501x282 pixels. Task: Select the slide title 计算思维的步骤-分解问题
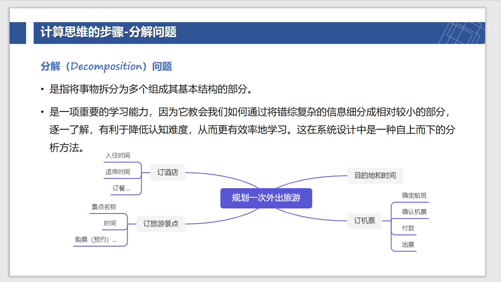click(108, 33)
